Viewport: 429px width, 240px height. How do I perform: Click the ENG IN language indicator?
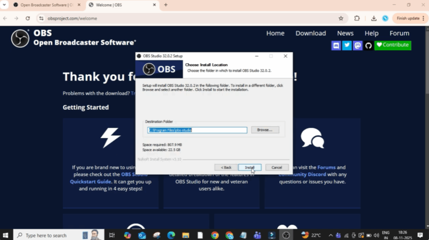click(x=385, y=235)
